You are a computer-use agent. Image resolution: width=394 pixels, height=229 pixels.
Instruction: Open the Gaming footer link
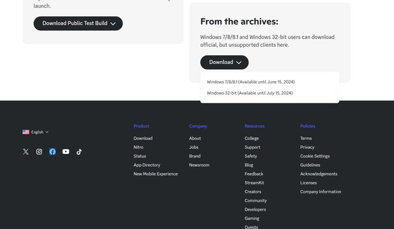coord(252,219)
